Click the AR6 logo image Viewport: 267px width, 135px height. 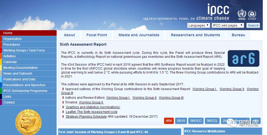[243, 58]
